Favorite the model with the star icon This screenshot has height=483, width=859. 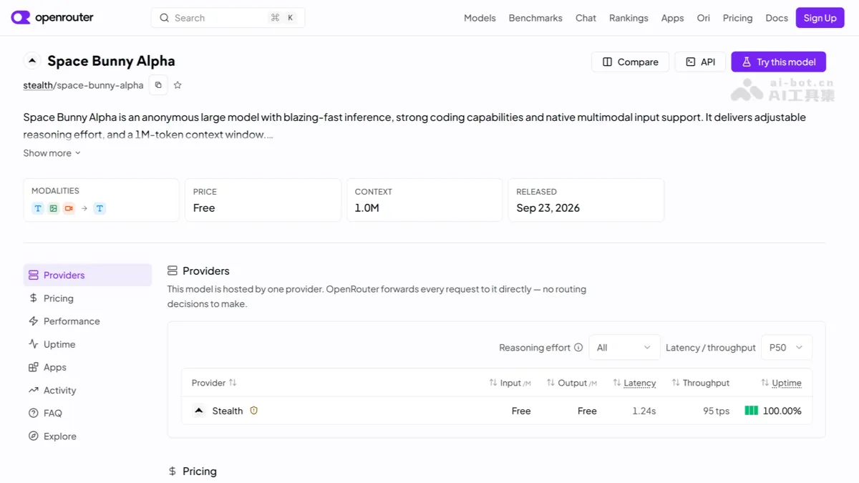click(178, 85)
